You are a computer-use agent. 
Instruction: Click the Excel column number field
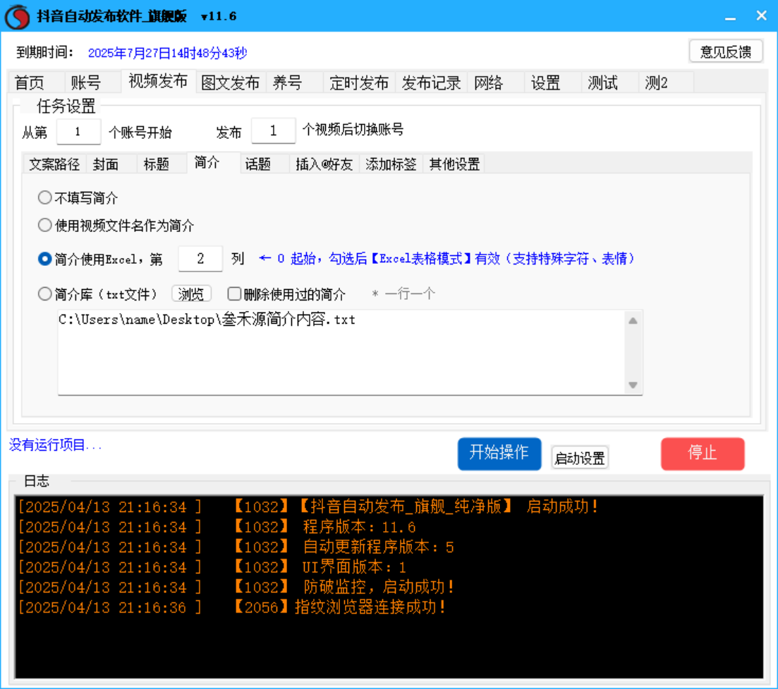200,259
